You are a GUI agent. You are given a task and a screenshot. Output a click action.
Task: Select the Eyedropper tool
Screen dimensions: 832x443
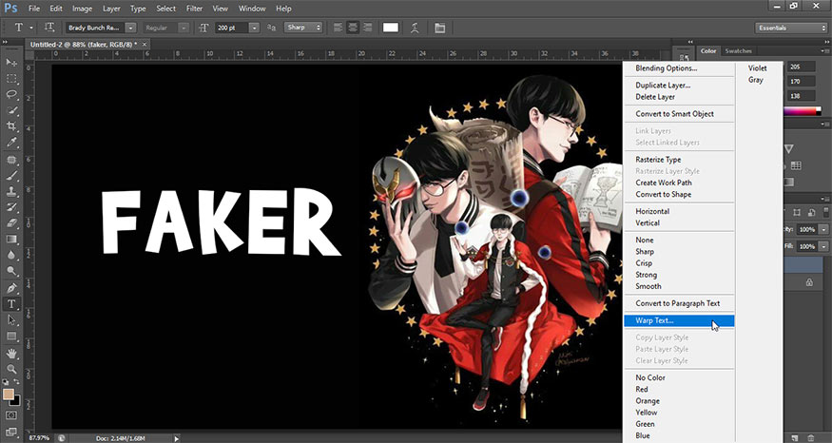[x=11, y=143]
